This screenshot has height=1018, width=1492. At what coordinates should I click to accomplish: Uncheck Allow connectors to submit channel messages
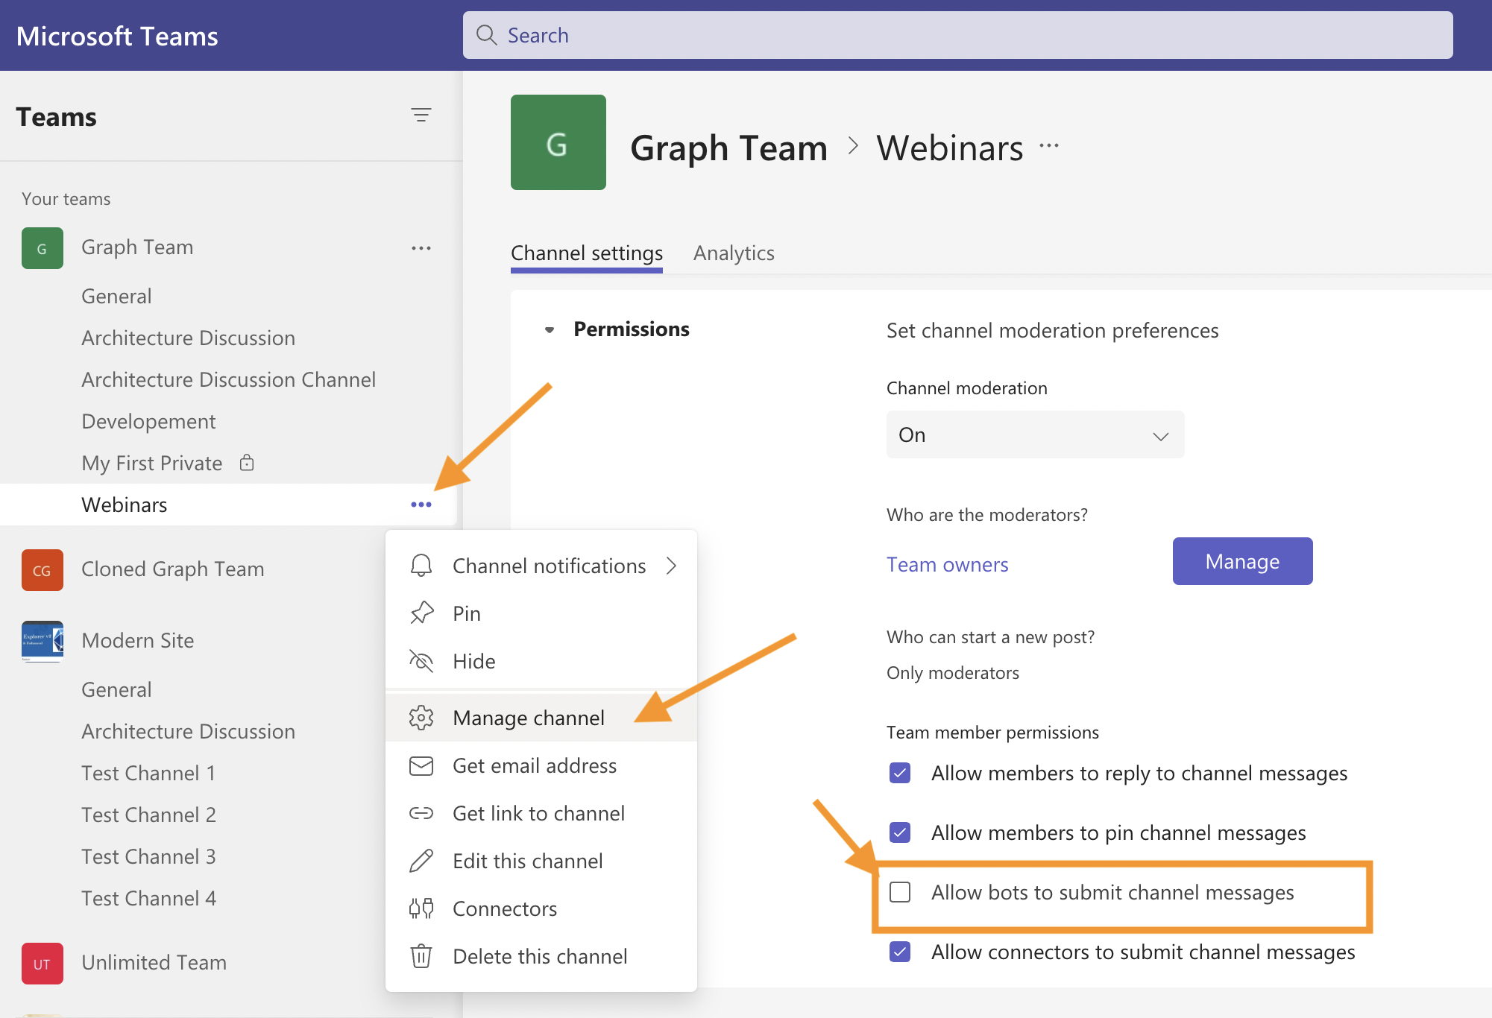tap(900, 952)
